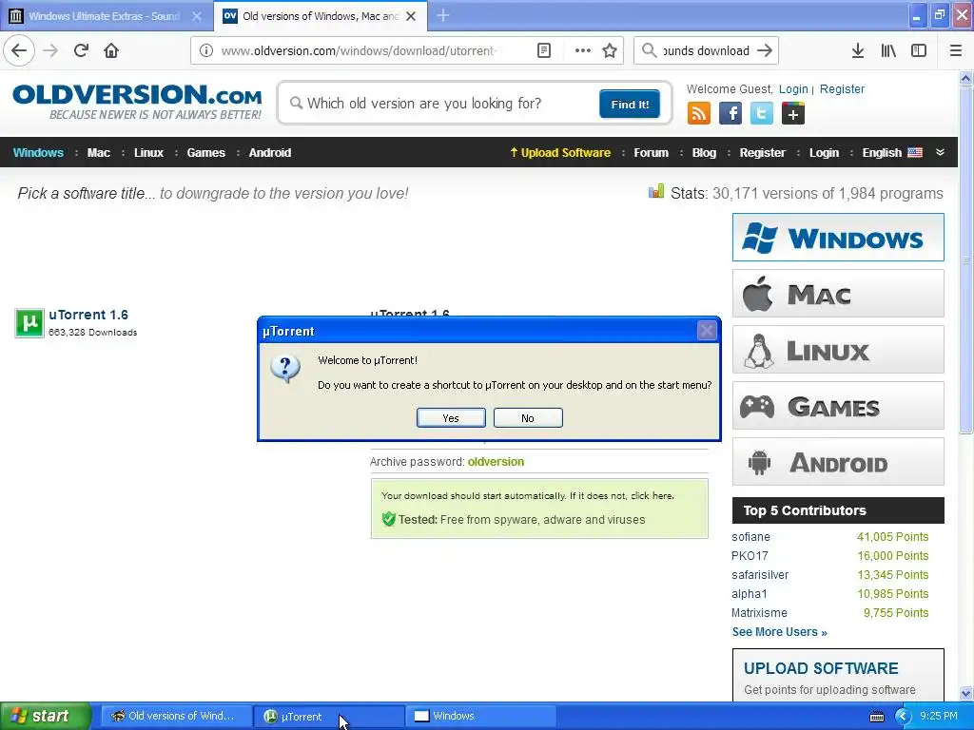The width and height of the screenshot is (974, 730).
Task: Open the library icon
Action: 888,50
